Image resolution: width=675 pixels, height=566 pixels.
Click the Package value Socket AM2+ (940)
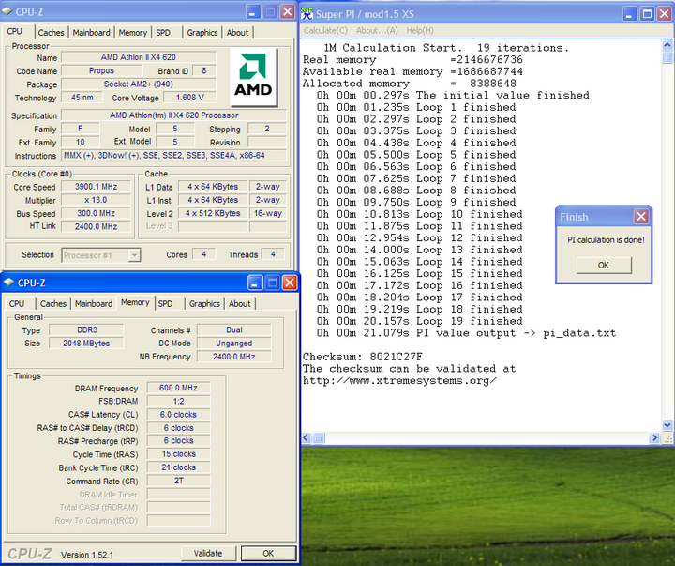click(x=138, y=84)
